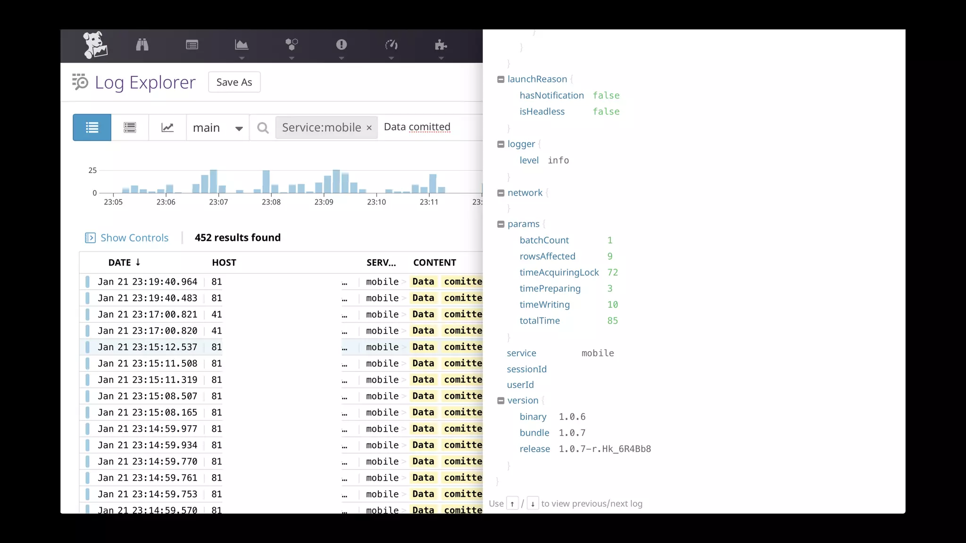Open the main index dropdown
966x543 pixels.
coord(217,128)
